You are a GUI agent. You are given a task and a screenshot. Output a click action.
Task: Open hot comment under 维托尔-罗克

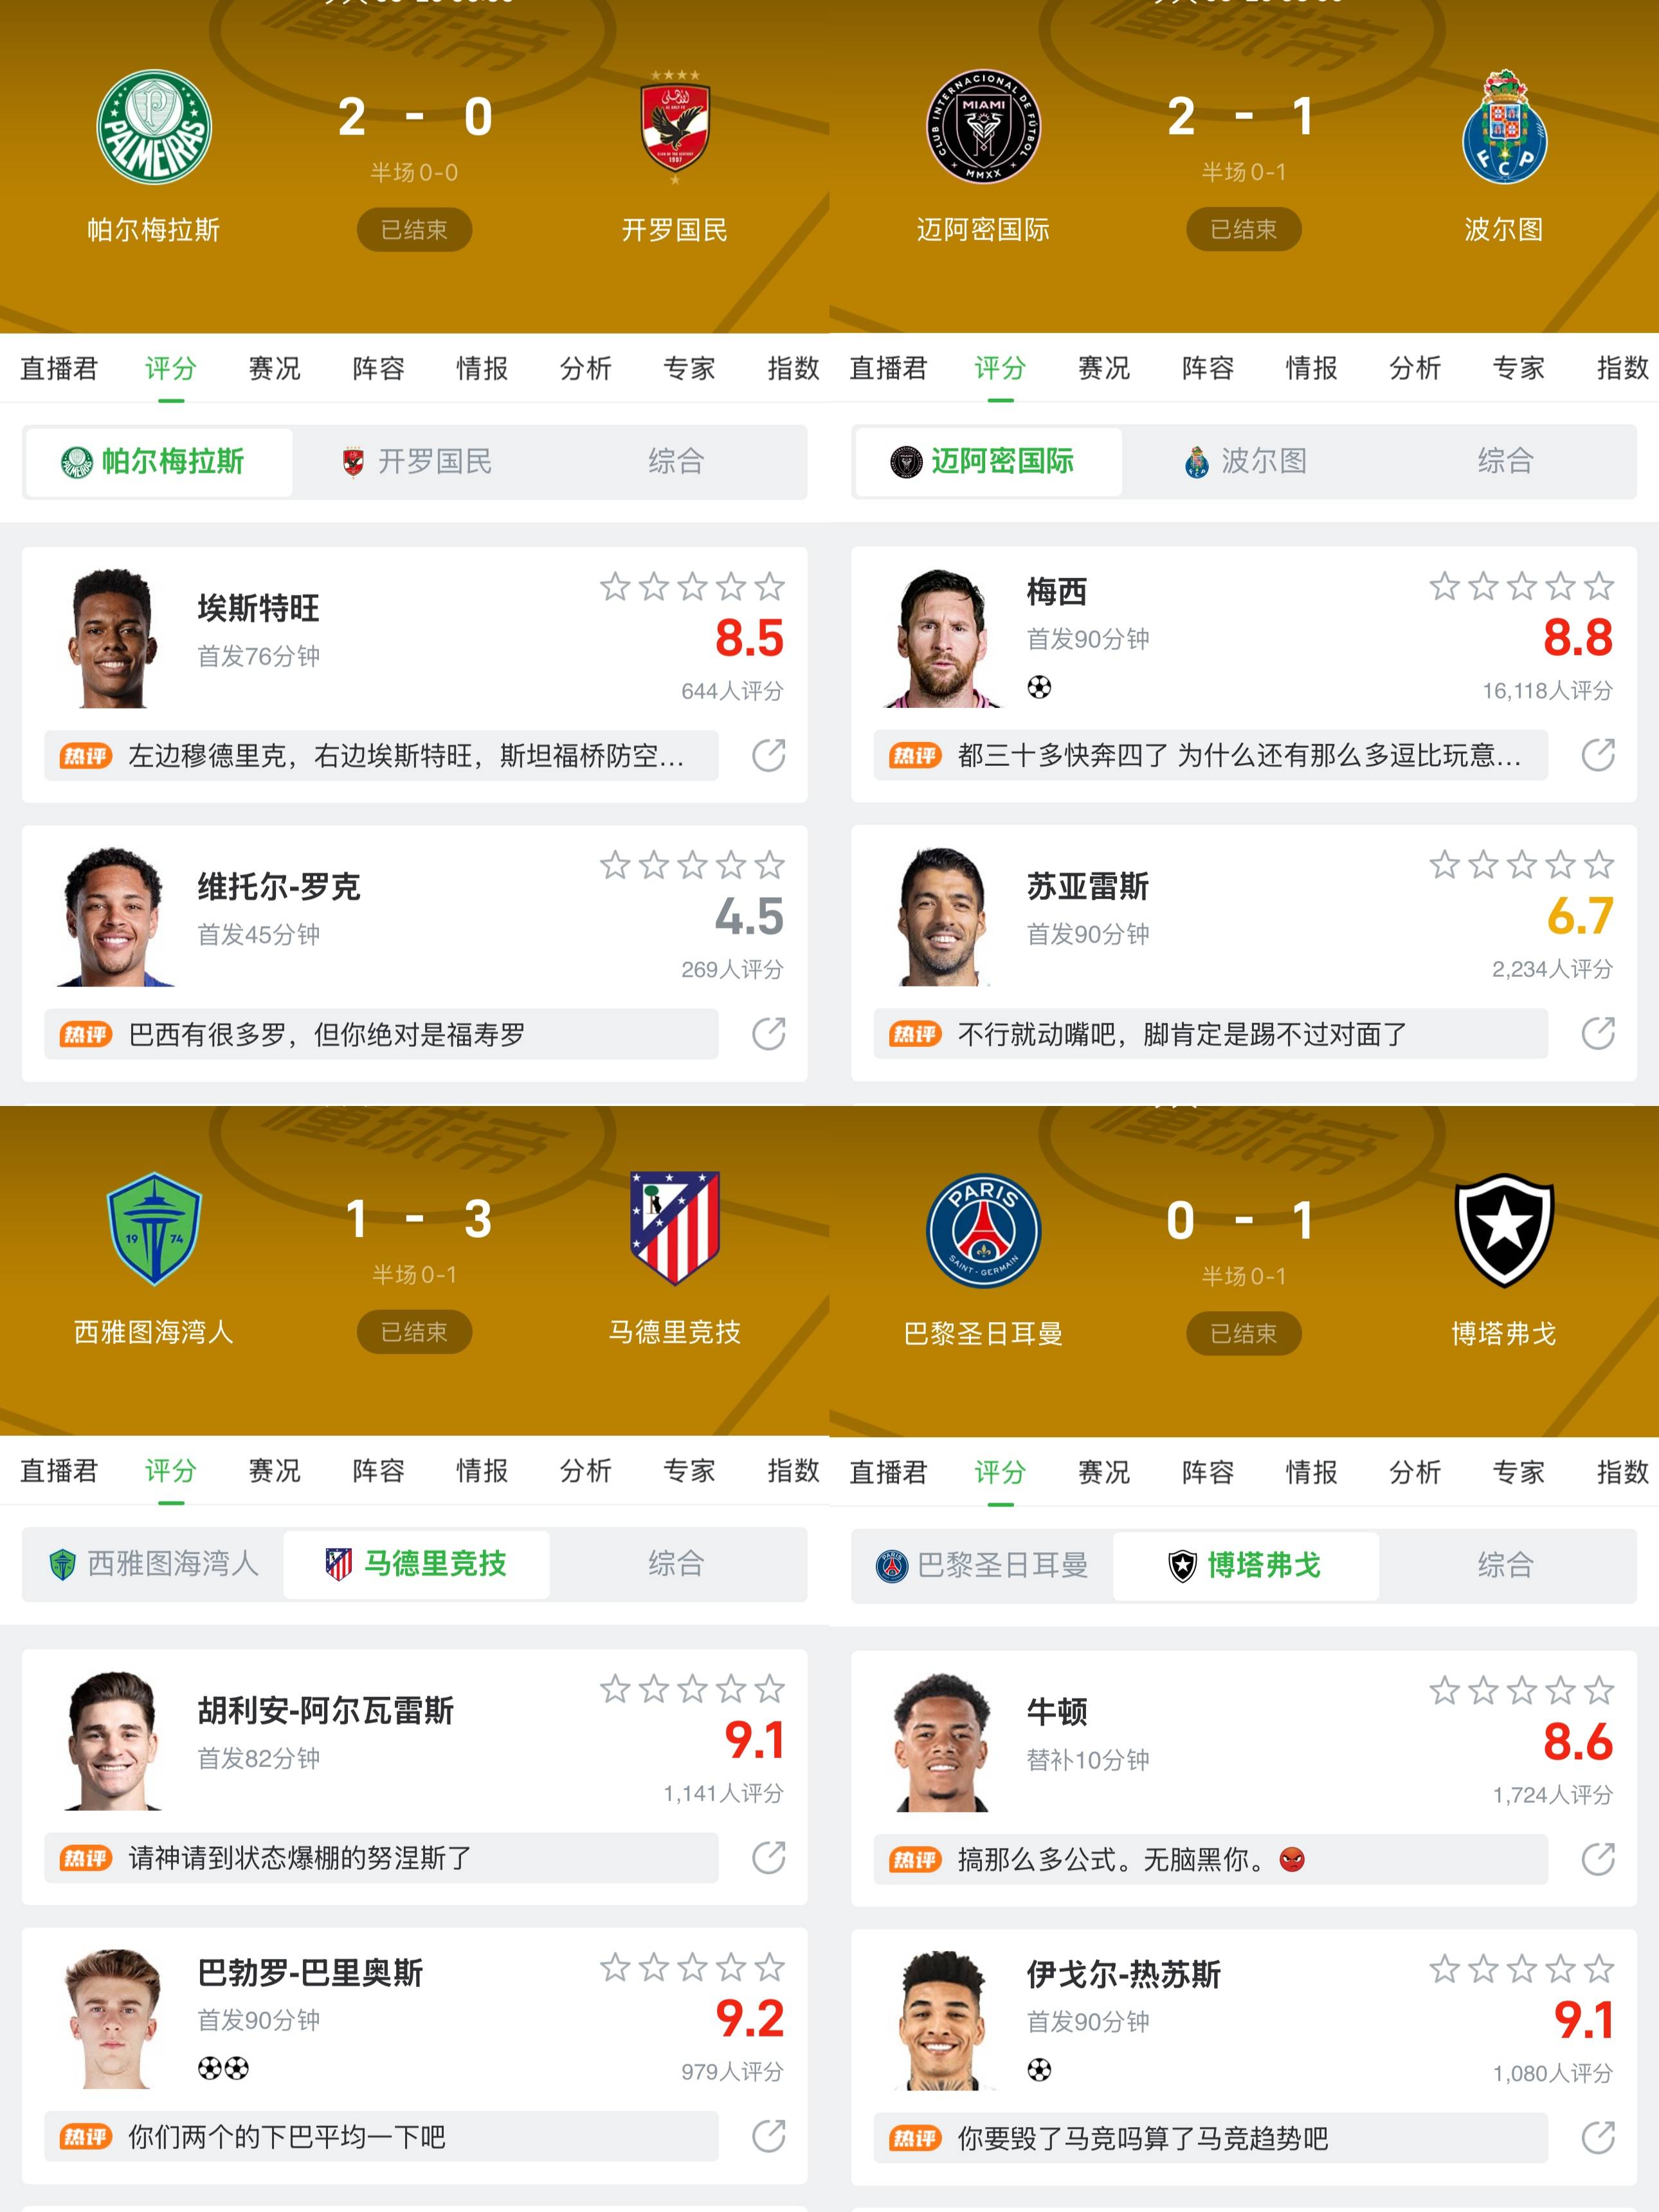tap(381, 1034)
